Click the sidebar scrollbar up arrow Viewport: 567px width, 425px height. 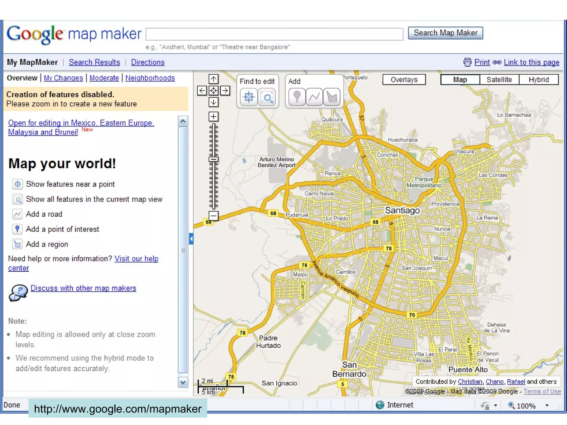pos(183,121)
